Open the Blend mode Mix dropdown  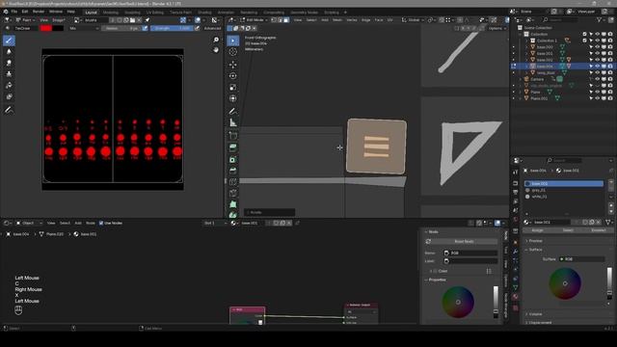click(x=84, y=28)
